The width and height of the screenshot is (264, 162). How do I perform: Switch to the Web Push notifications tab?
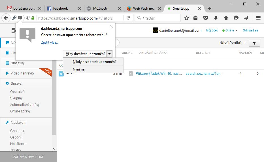[x=144, y=8]
